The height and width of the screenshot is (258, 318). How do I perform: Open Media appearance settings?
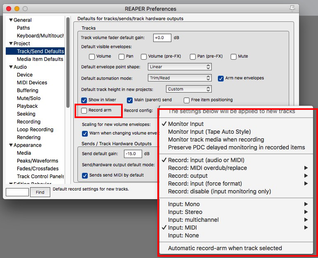(x=24, y=153)
